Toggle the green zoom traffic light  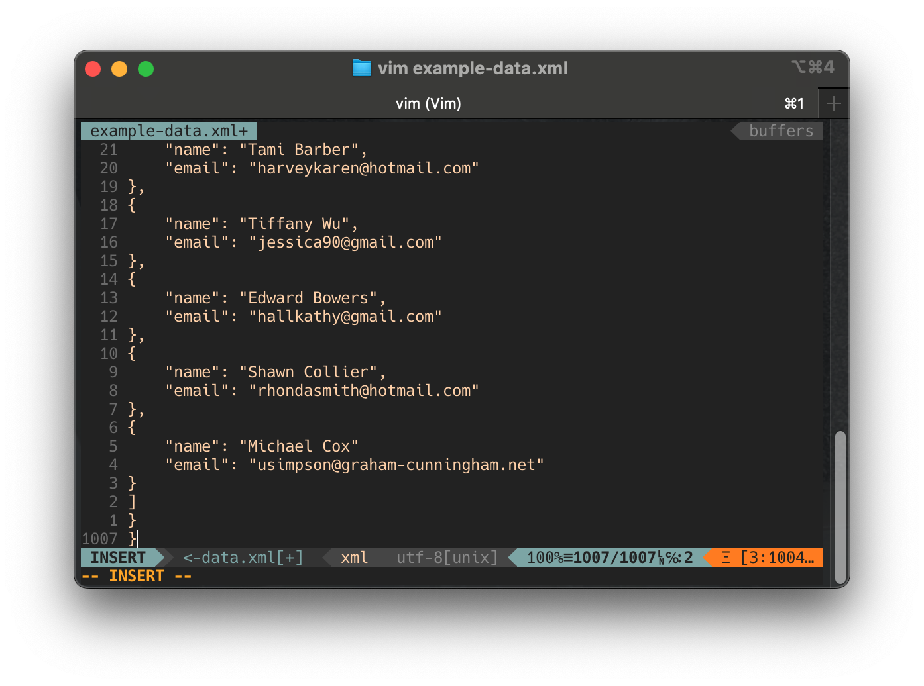(x=146, y=68)
